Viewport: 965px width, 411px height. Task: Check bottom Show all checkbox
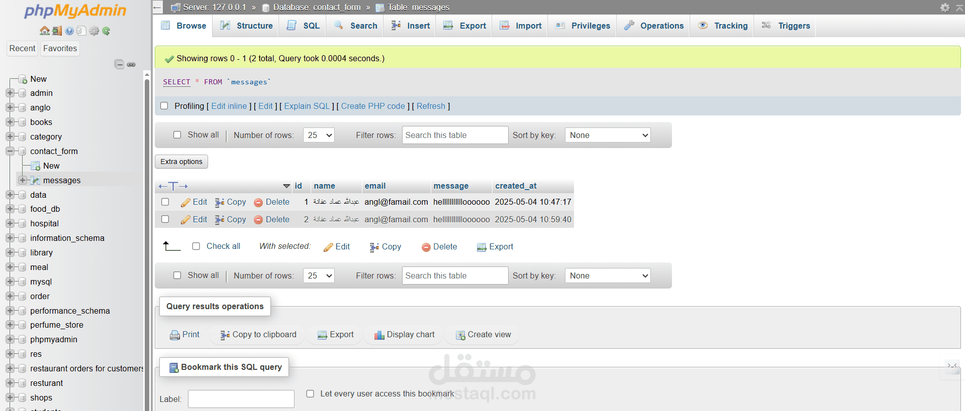pyautogui.click(x=177, y=276)
